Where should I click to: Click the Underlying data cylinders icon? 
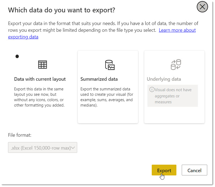176,65
